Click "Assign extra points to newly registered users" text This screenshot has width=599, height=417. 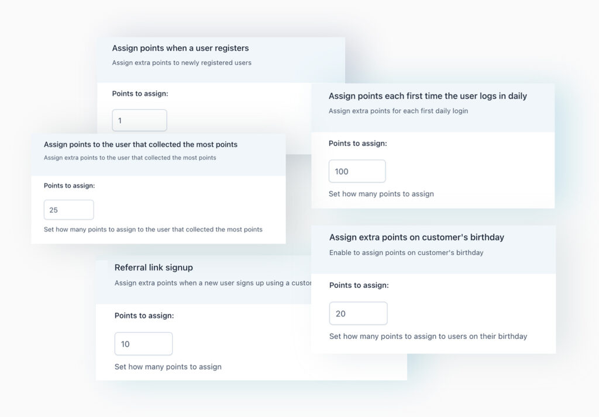tap(181, 62)
